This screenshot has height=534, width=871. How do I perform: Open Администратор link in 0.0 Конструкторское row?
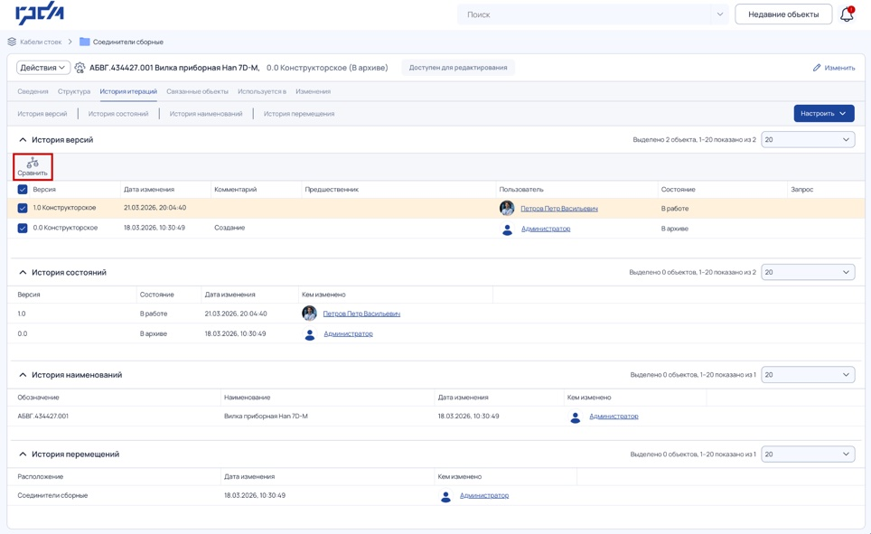pyautogui.click(x=546, y=229)
